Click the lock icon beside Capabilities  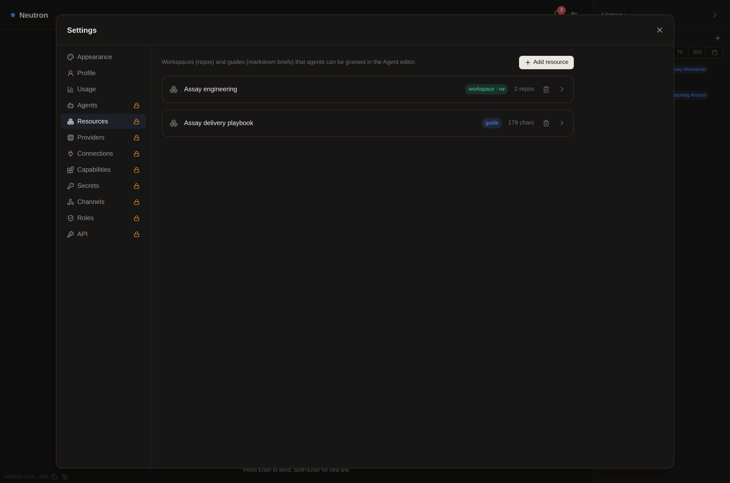coord(136,170)
